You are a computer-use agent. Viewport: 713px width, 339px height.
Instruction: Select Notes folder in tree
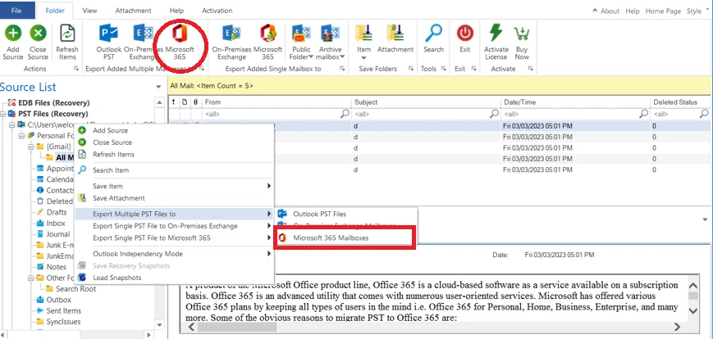pos(56,267)
